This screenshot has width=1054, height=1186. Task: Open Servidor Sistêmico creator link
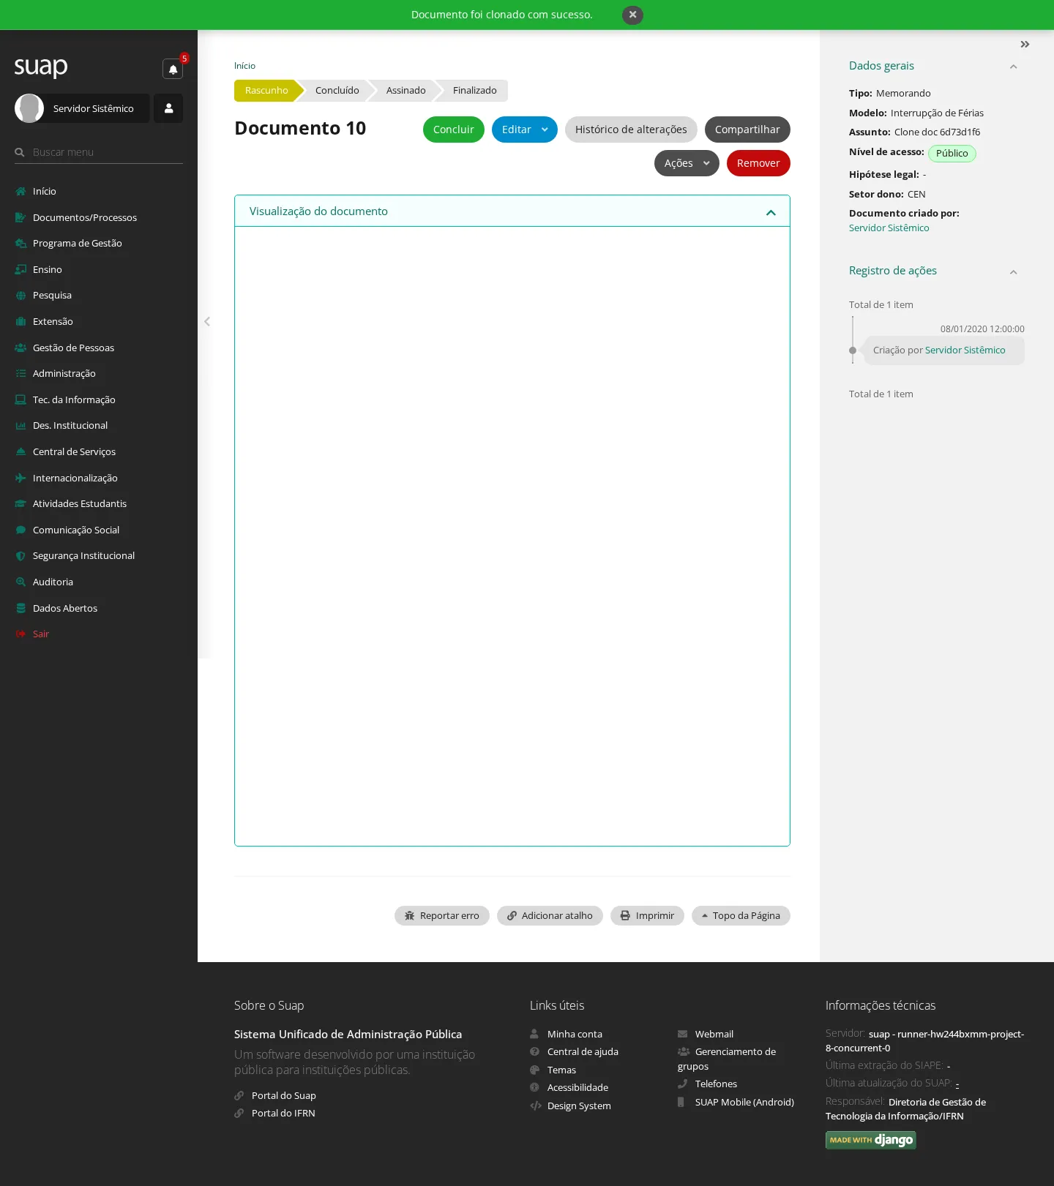click(889, 228)
